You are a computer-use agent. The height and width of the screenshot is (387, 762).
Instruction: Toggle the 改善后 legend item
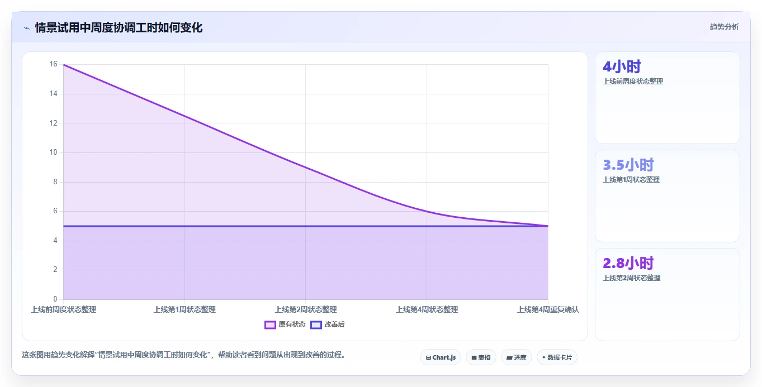point(328,324)
